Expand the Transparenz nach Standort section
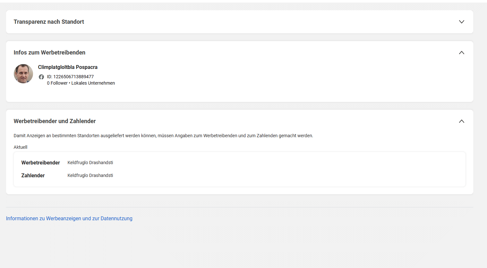The image size is (487, 268). tap(461, 22)
